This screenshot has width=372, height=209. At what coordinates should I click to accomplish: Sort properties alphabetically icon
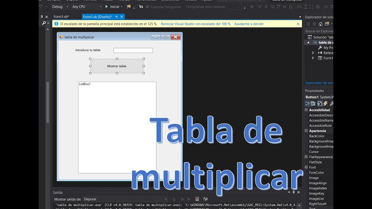(313, 103)
